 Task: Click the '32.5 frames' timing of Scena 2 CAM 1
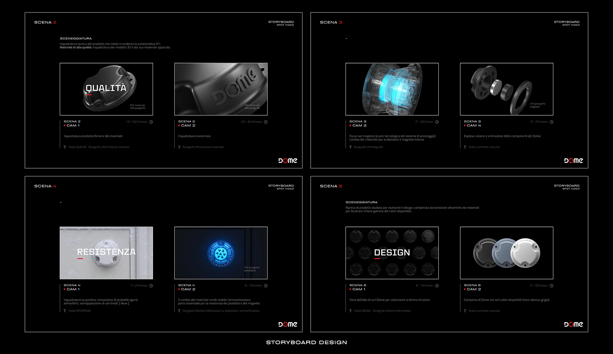[x=140, y=122]
